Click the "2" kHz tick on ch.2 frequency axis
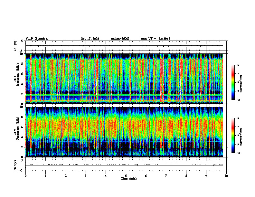The height and width of the screenshot is (197, 255). (23, 147)
